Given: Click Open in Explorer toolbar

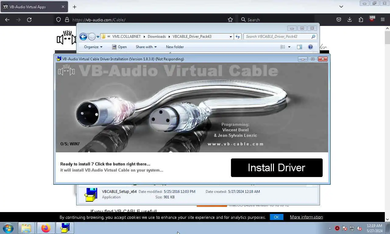Looking at the screenshot, I should point(119,47).
